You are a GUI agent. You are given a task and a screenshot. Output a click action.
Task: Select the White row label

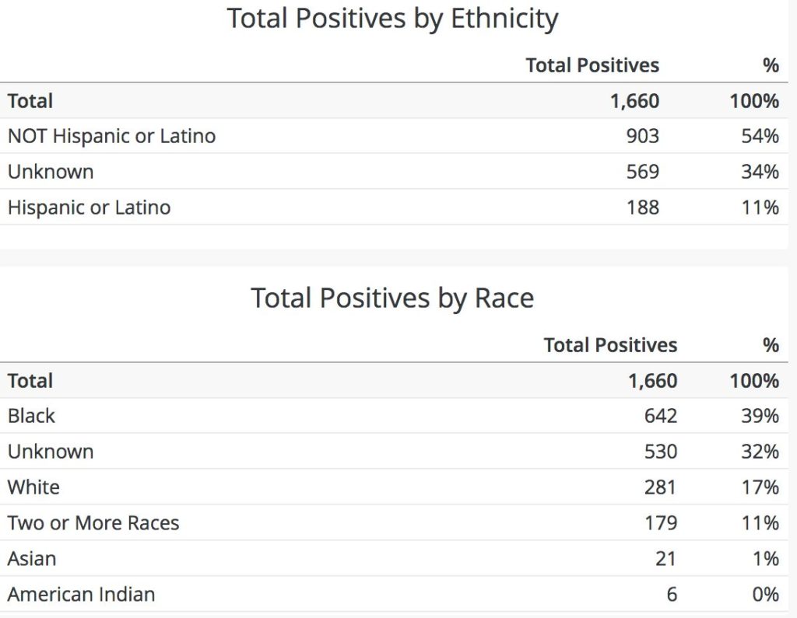33,487
